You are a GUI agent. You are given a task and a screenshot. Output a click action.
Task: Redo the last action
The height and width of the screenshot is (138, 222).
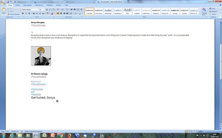pyautogui.click(x=15, y=2)
